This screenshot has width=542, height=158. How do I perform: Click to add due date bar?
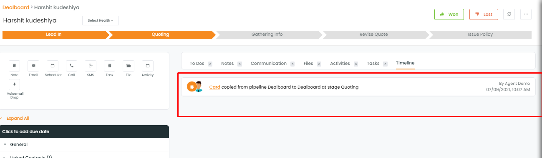84,131
